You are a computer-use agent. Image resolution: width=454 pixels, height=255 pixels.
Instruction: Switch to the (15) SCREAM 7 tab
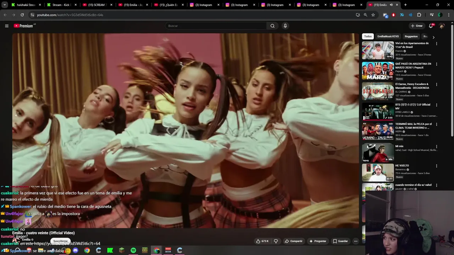(x=98, y=5)
